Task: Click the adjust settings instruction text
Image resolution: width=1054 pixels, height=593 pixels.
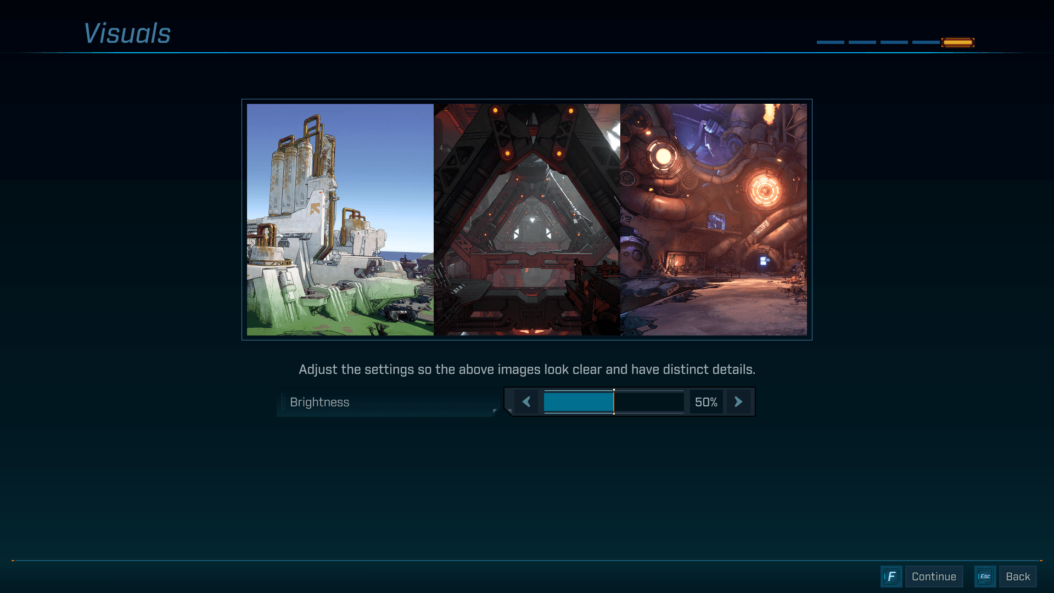Action: [527, 370]
